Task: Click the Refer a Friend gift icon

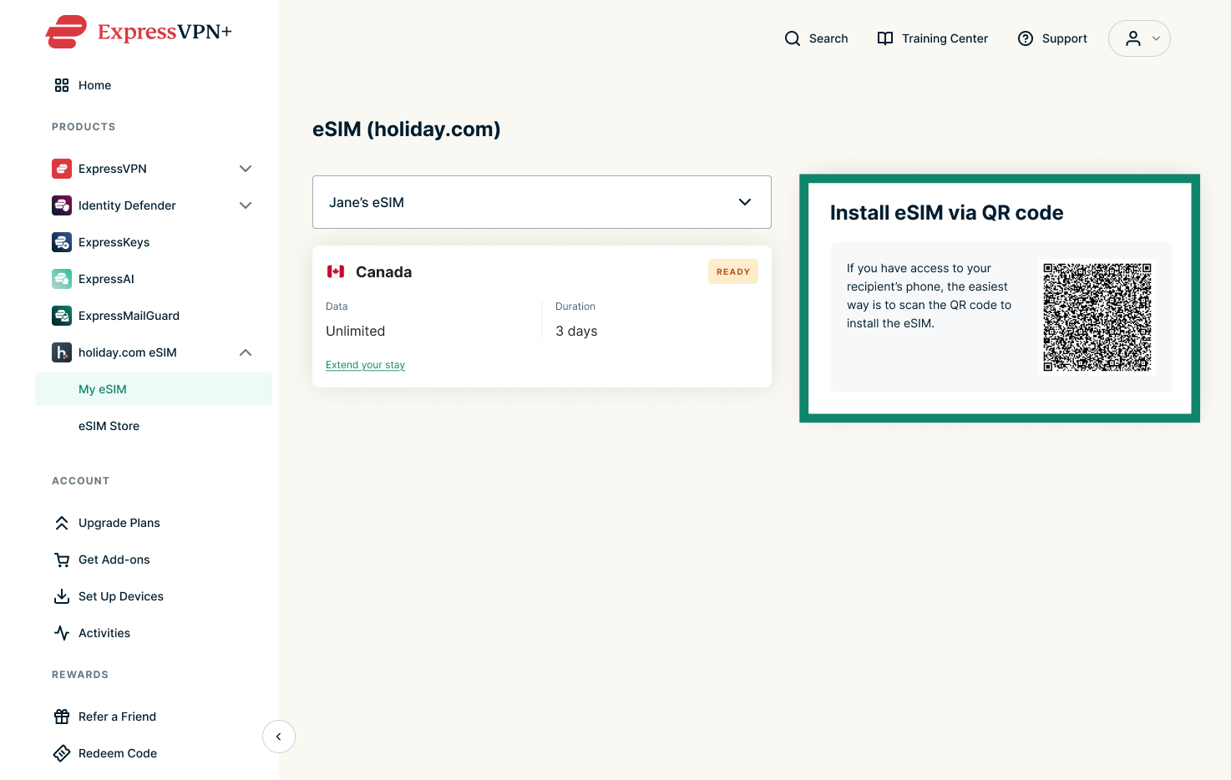Action: point(62,717)
